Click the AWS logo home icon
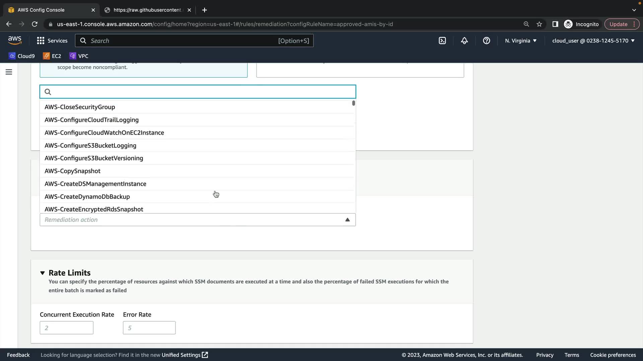Screen dimensions: 643x361 pos(15,40)
